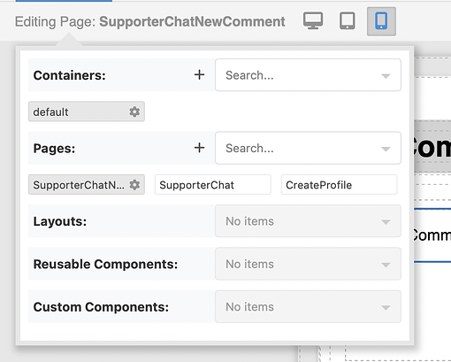The image size is (451, 362).
Task: Switch to desktop preview icon
Action: (x=313, y=21)
